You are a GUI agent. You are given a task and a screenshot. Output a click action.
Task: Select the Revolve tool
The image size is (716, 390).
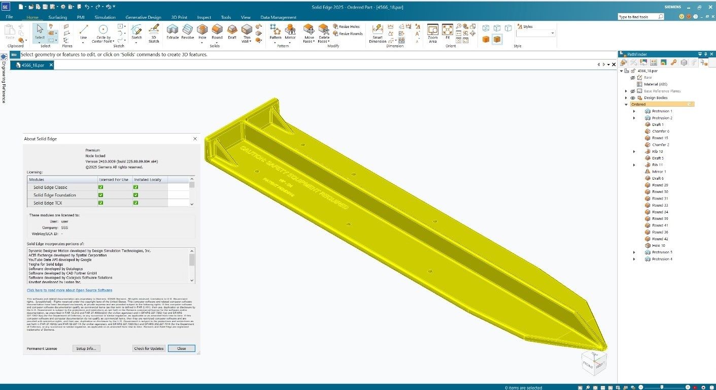(x=187, y=31)
